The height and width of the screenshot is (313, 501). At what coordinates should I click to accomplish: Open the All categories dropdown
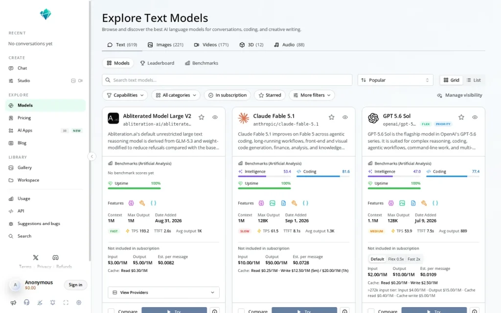point(176,95)
